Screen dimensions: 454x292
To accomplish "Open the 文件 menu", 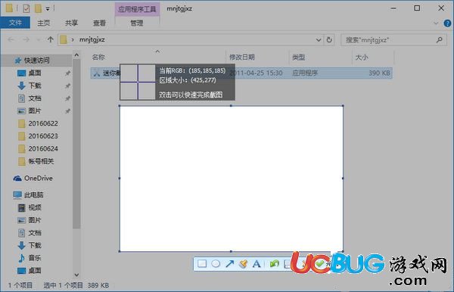I will click(x=15, y=23).
